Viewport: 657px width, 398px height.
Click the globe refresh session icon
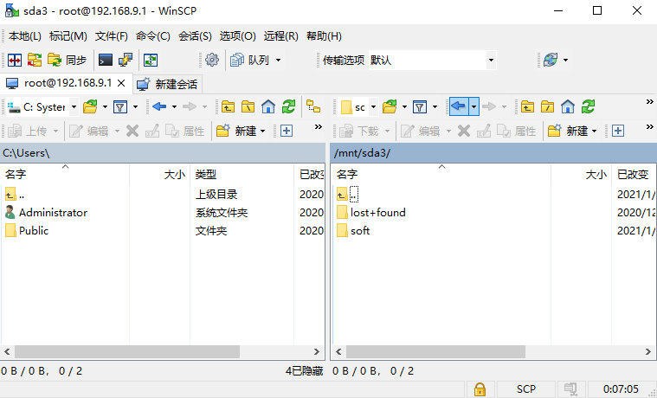click(x=551, y=61)
